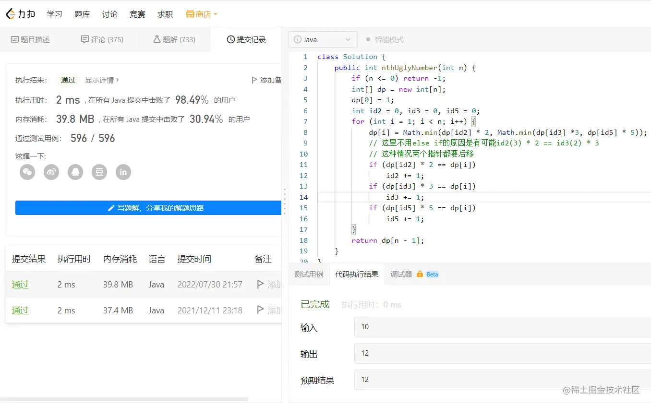This screenshot has height=406, width=651.
Task: Click 39.8 MB cell in submissions table
Action: [118, 285]
